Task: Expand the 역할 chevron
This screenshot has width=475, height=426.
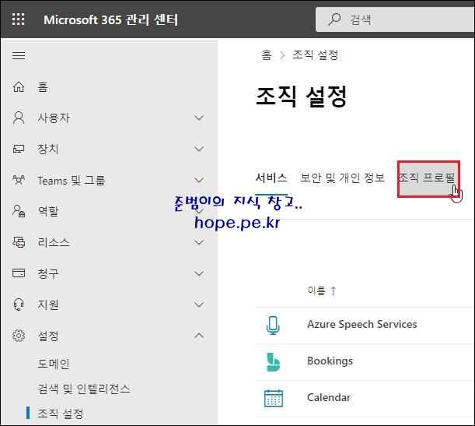Action: coord(199,211)
